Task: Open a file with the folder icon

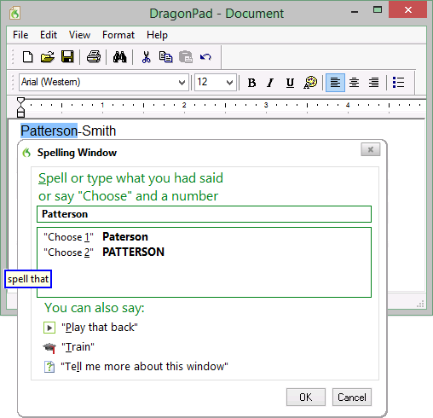Action: 48,57
